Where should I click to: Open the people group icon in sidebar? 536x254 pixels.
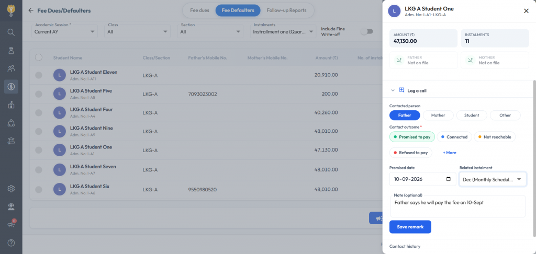click(x=11, y=68)
